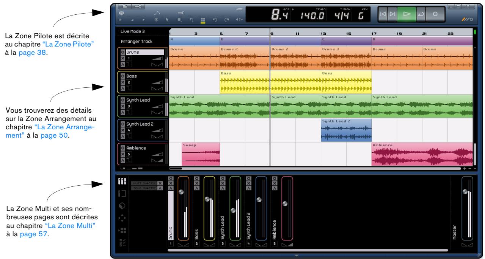This screenshot has height=259, width=485.
Task: Click the Drums mixer channel fader knob
Action: pyautogui.click(x=181, y=192)
